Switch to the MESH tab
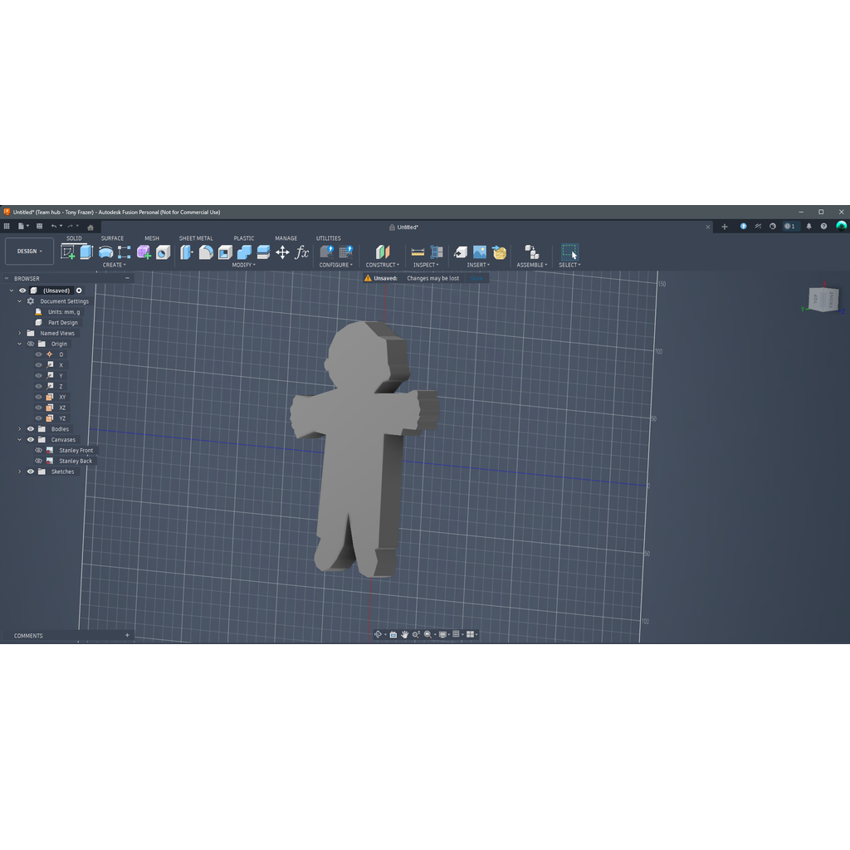The width and height of the screenshot is (850, 850). click(152, 238)
